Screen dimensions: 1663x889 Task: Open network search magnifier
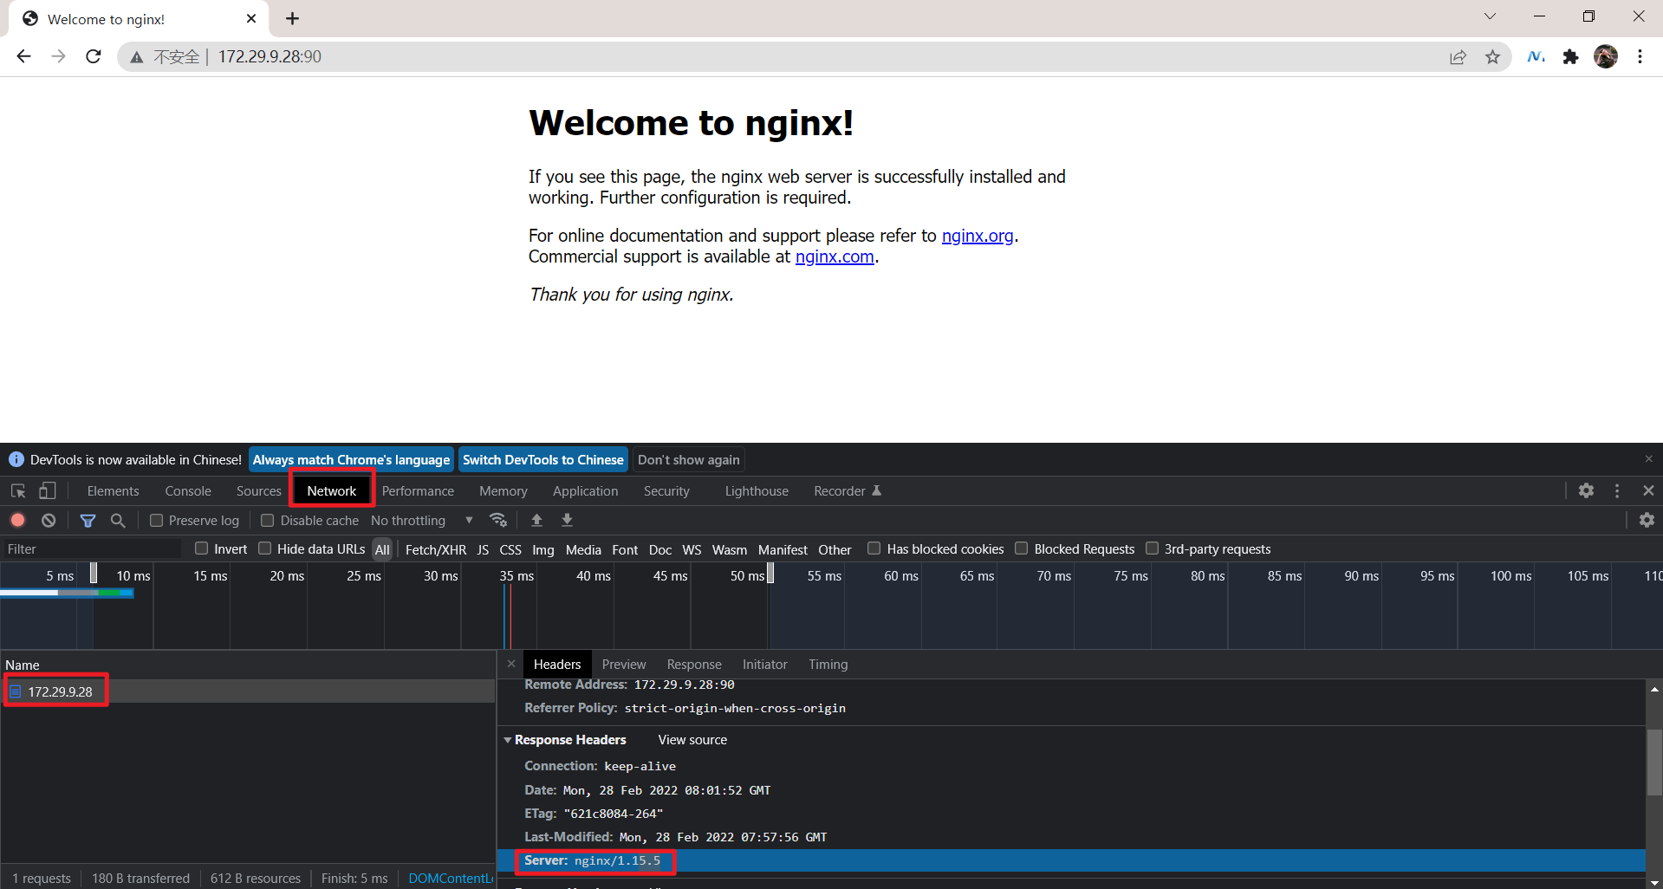click(x=118, y=520)
